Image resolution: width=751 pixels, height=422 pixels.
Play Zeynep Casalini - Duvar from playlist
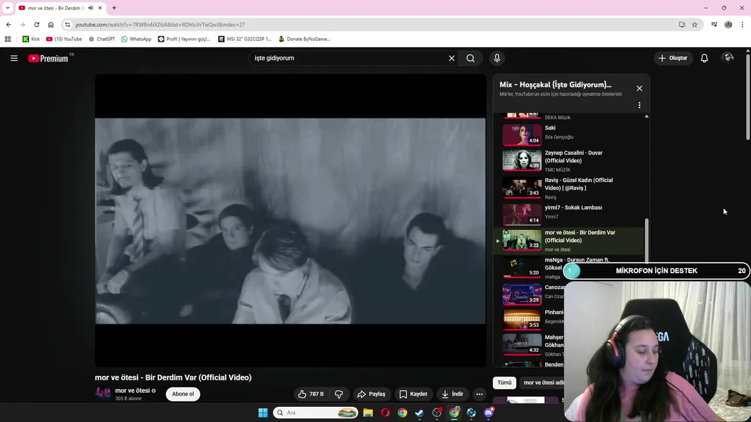coord(569,161)
